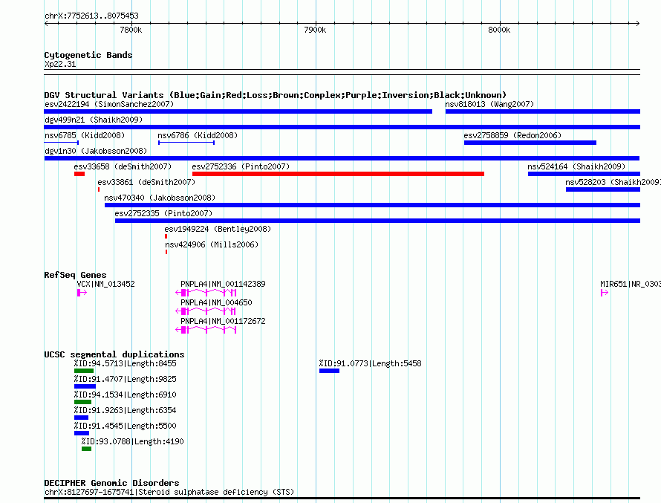Open the PNPLA4 NM_001172672 transcript glyph
The width and height of the screenshot is (661, 503).
click(x=206, y=330)
